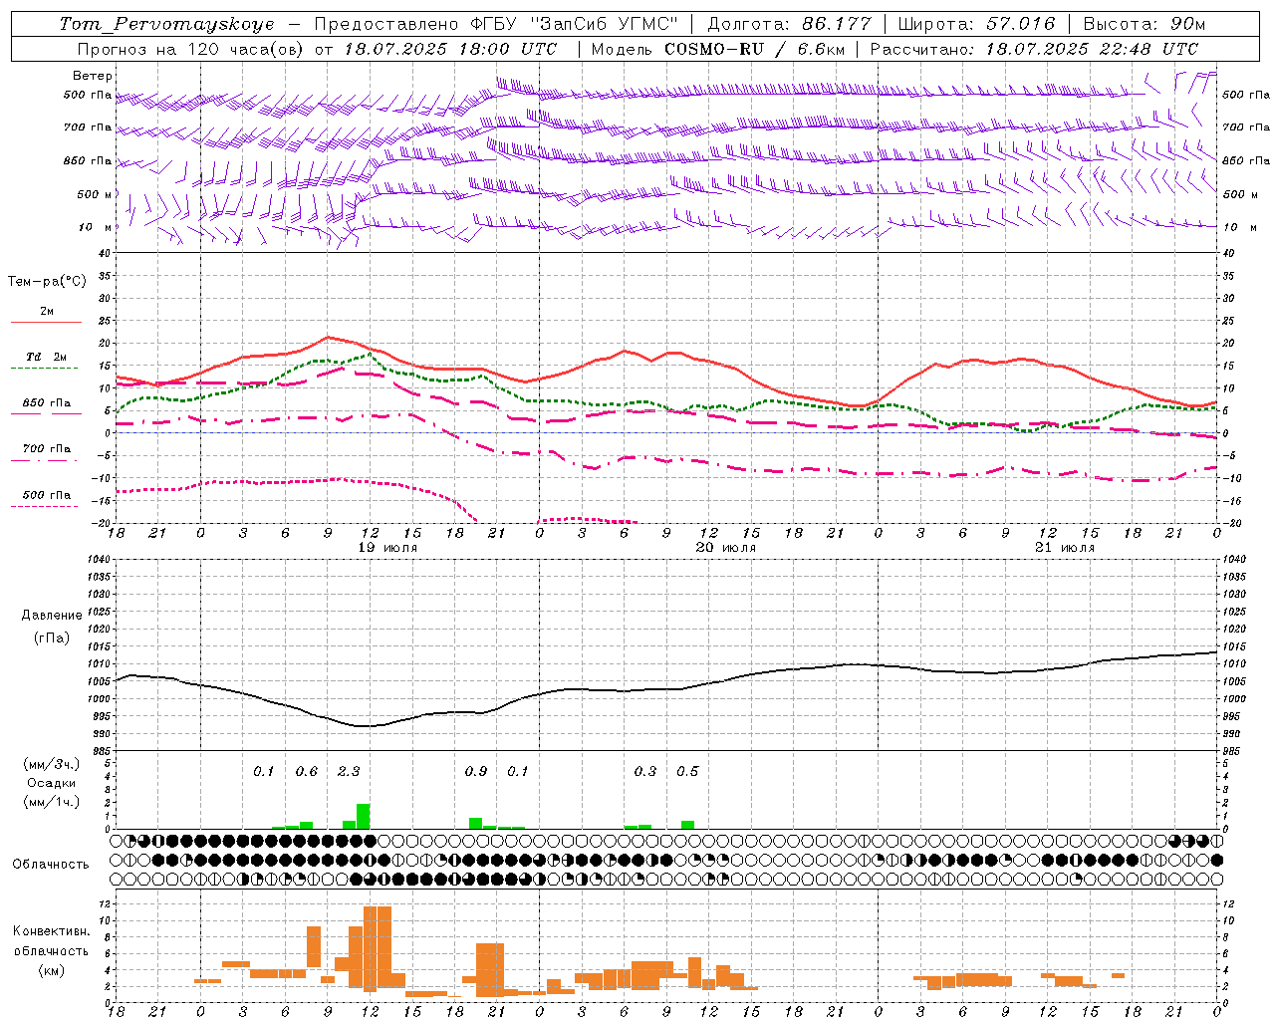Click the Облачность panel label

(51, 864)
